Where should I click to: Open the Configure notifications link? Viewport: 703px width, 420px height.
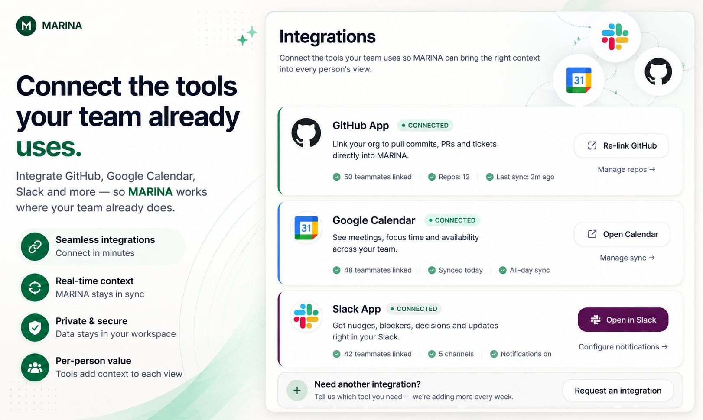(x=623, y=347)
